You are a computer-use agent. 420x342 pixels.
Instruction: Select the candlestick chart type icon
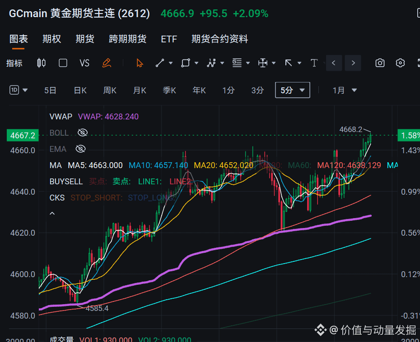[41, 63]
